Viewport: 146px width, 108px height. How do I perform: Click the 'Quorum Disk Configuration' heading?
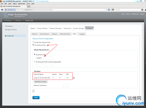click(43, 39)
